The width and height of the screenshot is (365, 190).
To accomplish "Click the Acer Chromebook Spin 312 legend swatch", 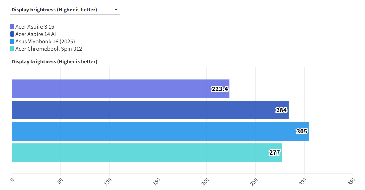I will click(12, 49).
